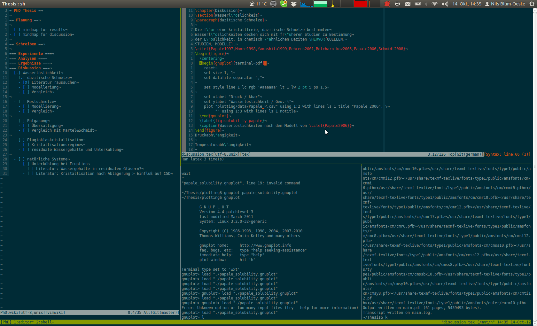Open the user menu Nils Blum-Oeste
Viewport: 537px width, 326px height.
click(505, 4)
